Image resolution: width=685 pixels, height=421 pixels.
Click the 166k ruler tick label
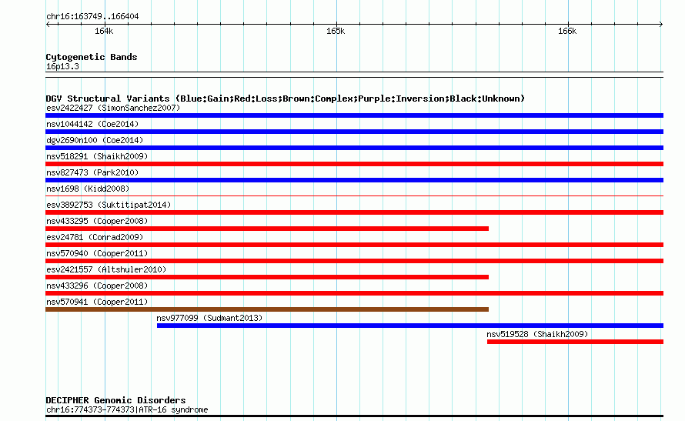[567, 31]
